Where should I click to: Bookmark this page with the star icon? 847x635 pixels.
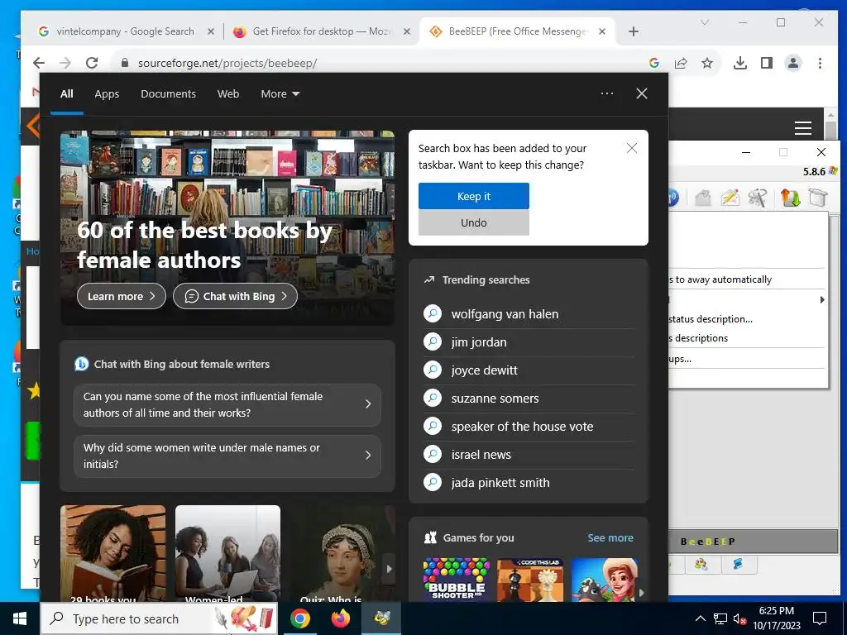pos(707,63)
